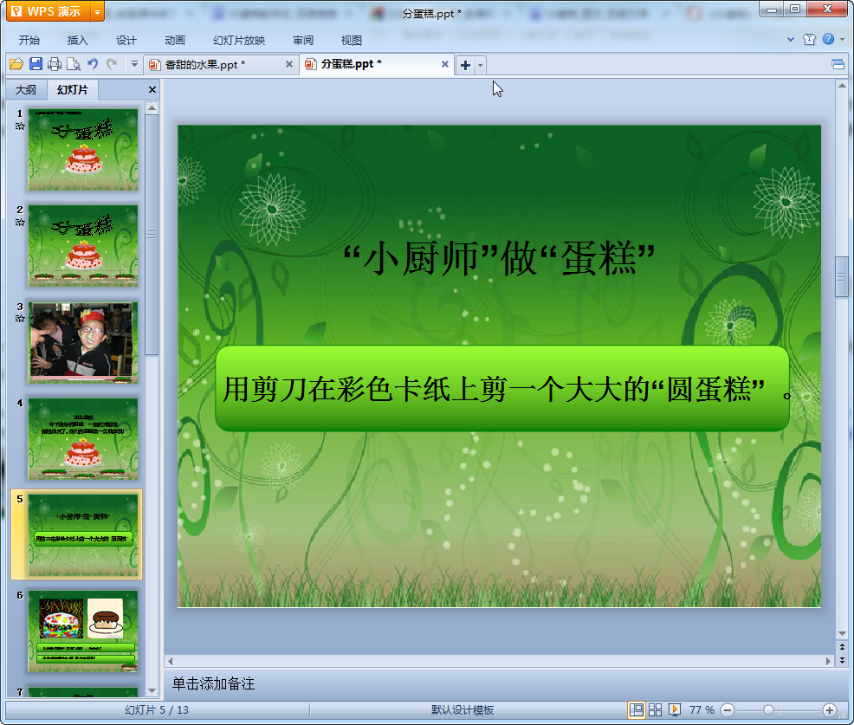Select the 分蛋糕.ppt document tab

click(x=376, y=64)
